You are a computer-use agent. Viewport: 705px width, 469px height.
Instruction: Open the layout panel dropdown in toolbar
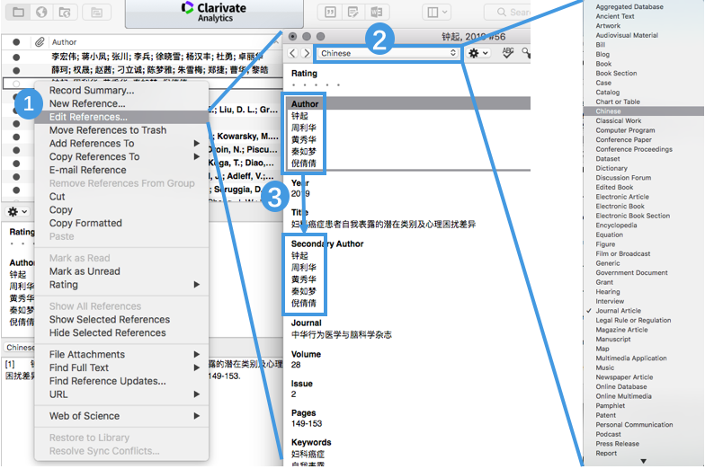click(437, 12)
